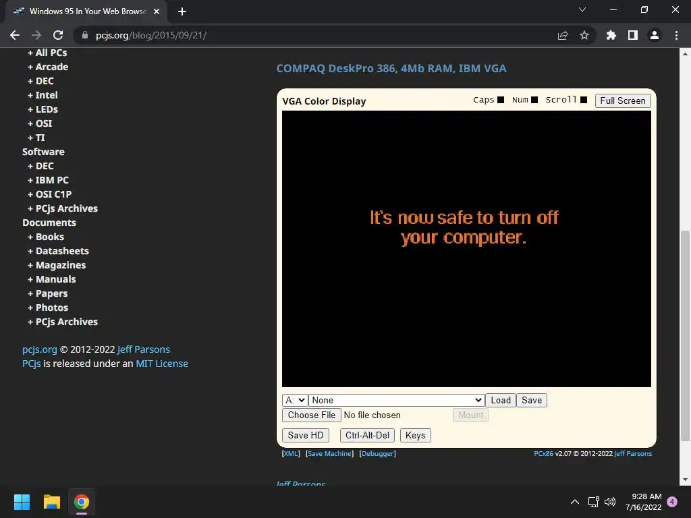Show hidden system tray icons
The width and height of the screenshot is (691, 518).
(x=575, y=502)
